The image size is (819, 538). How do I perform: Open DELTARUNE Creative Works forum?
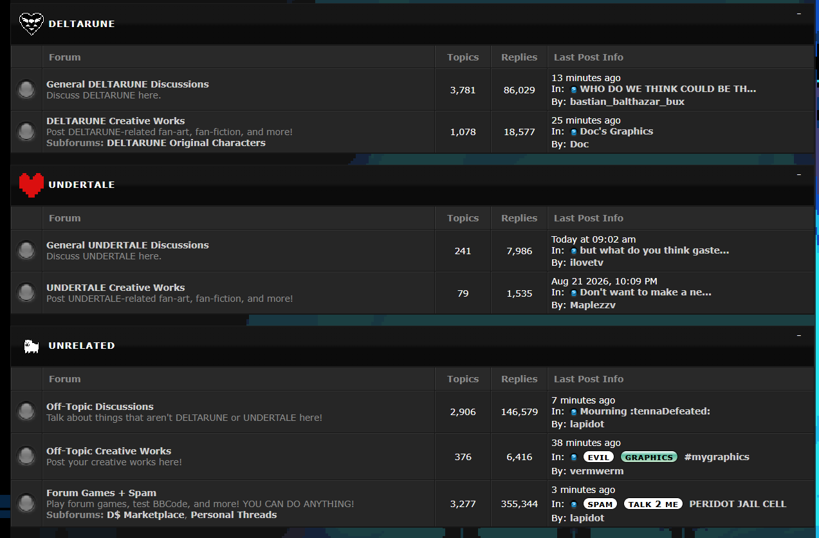[115, 121]
